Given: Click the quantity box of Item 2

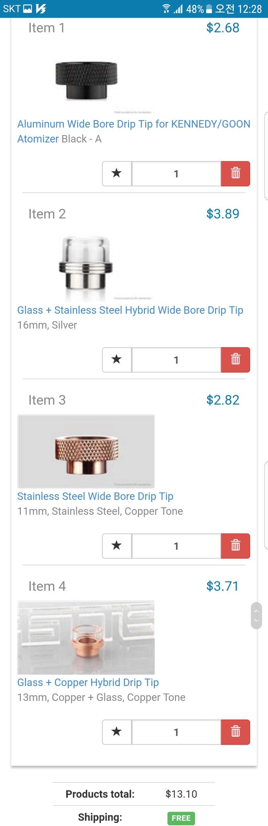Looking at the screenshot, I should (176, 360).
